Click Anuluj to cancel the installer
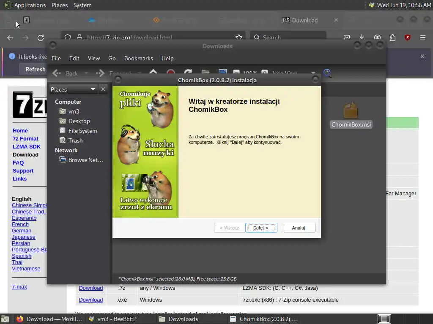The height and width of the screenshot is (324, 433). pos(299,227)
